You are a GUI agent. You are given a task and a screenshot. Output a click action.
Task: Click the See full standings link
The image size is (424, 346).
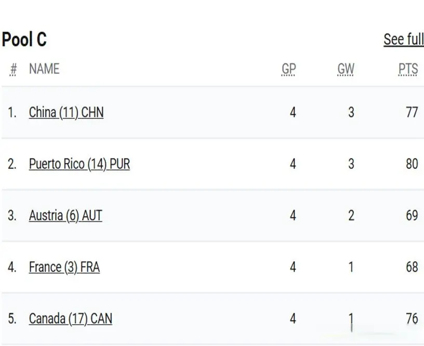coord(403,39)
